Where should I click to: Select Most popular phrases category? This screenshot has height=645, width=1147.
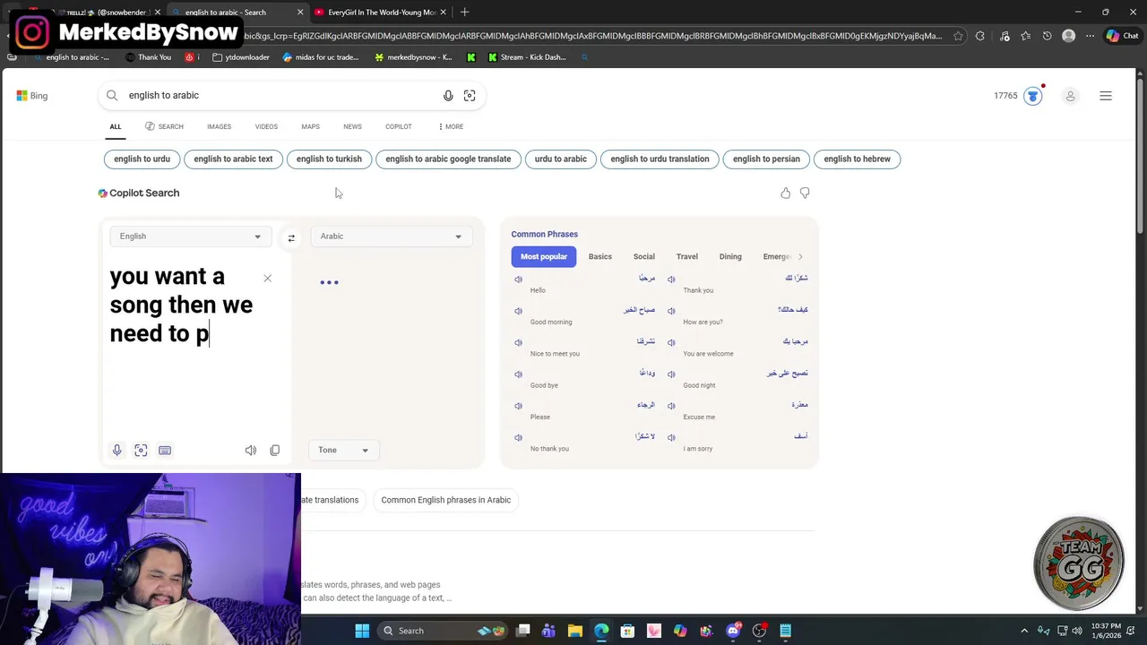point(544,256)
